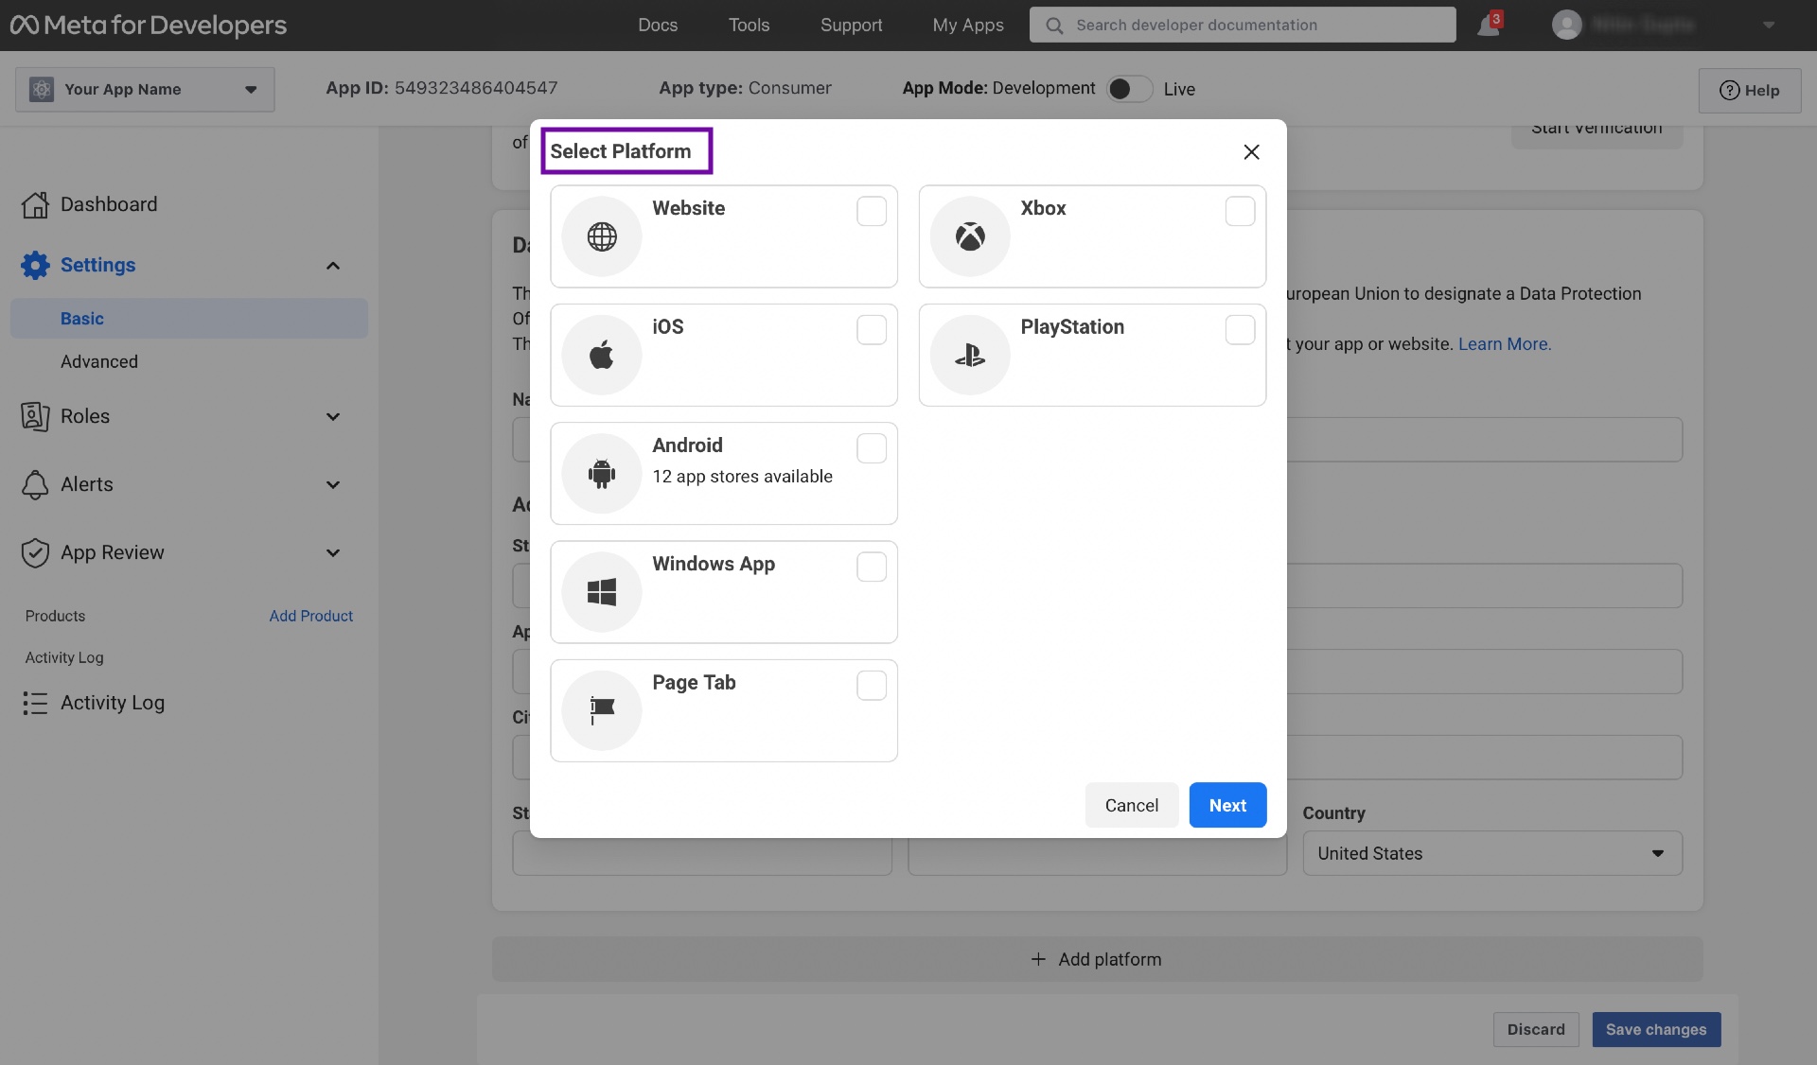Click the PlayStation platform icon

coord(970,354)
